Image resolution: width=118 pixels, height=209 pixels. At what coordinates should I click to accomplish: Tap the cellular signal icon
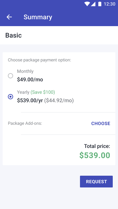[x=93, y=4]
